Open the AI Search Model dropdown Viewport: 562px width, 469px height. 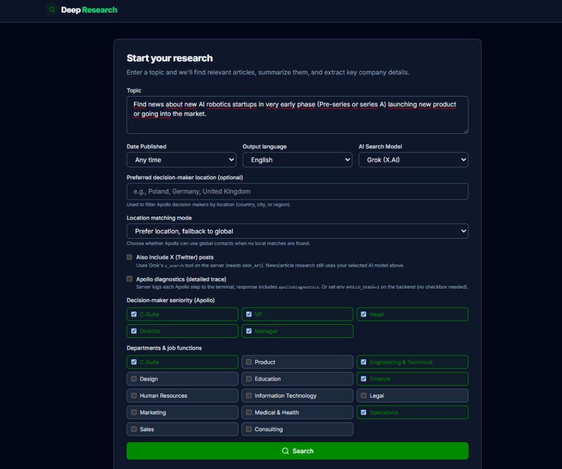414,160
